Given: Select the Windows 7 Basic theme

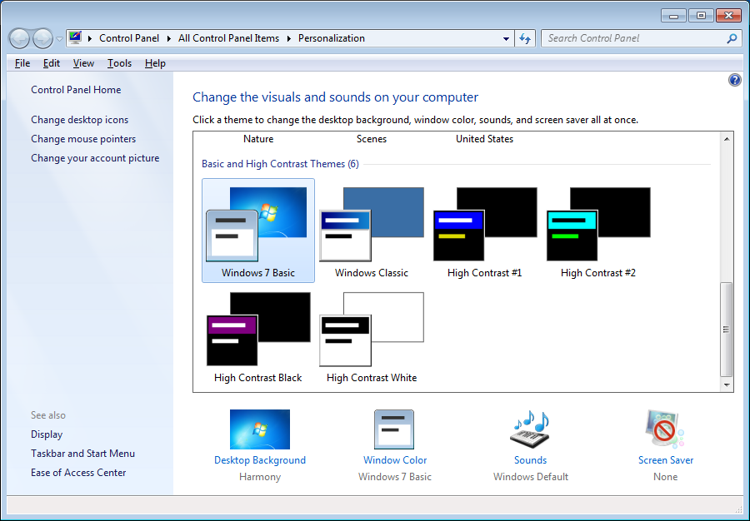Looking at the screenshot, I should [x=258, y=231].
